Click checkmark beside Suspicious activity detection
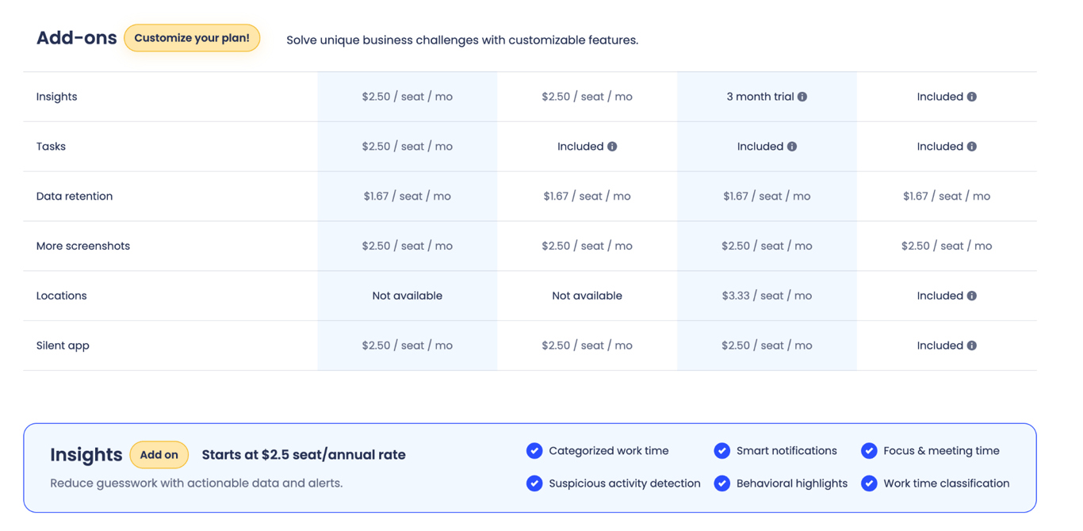The width and height of the screenshot is (1083, 531). pyautogui.click(x=534, y=483)
